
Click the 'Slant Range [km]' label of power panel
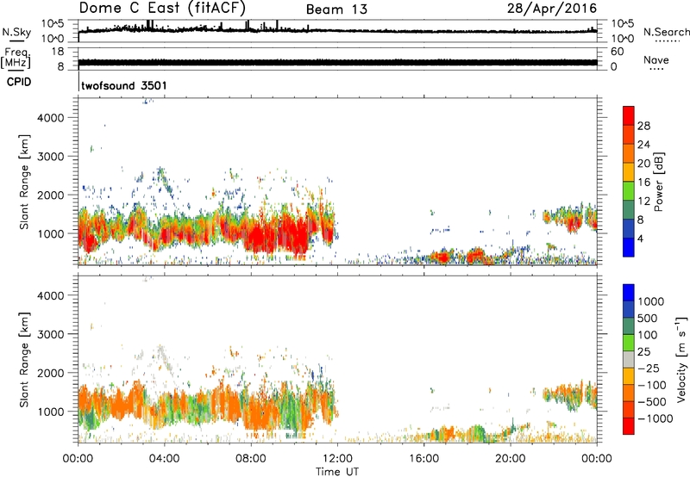[x=24, y=182]
